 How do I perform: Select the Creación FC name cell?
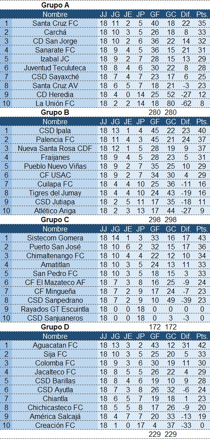[55, 425]
